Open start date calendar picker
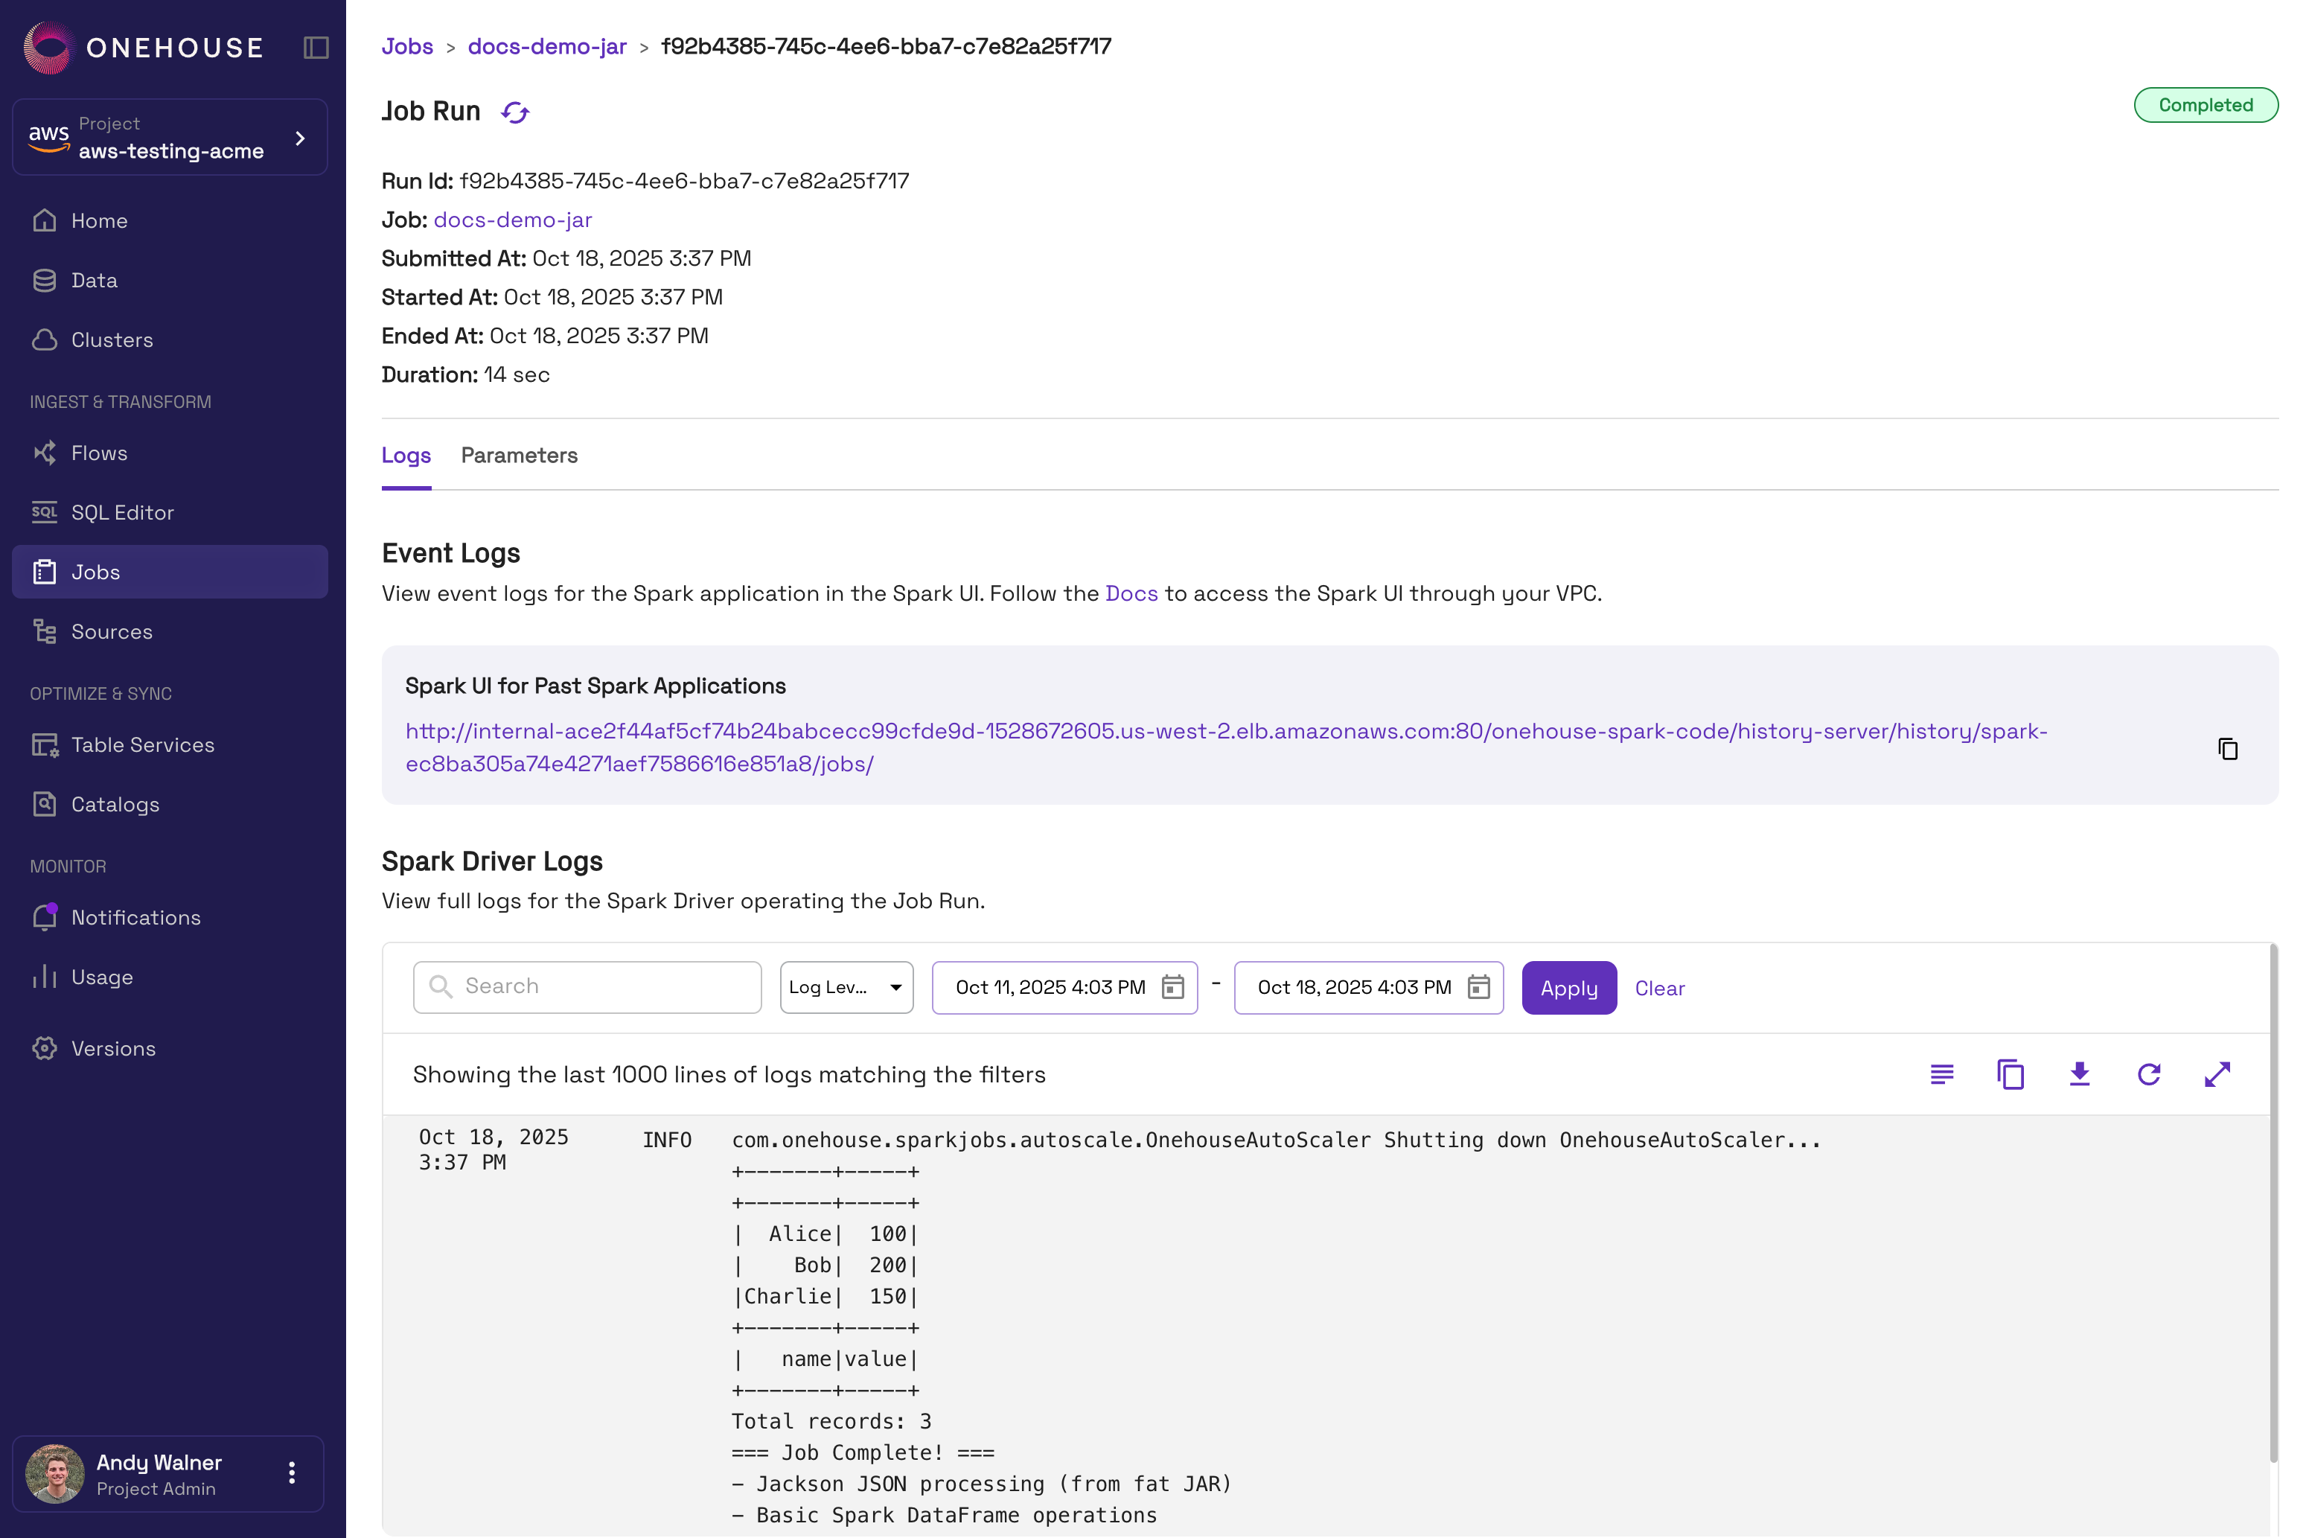This screenshot has height=1538, width=2309. point(1172,987)
